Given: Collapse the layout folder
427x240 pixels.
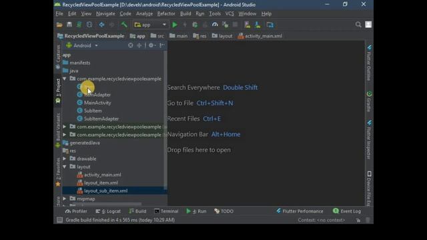Looking at the screenshot, I should coord(65,167).
